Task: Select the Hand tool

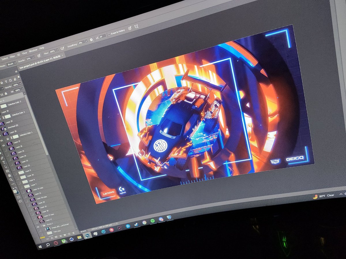Action: pyautogui.click(x=9, y=175)
